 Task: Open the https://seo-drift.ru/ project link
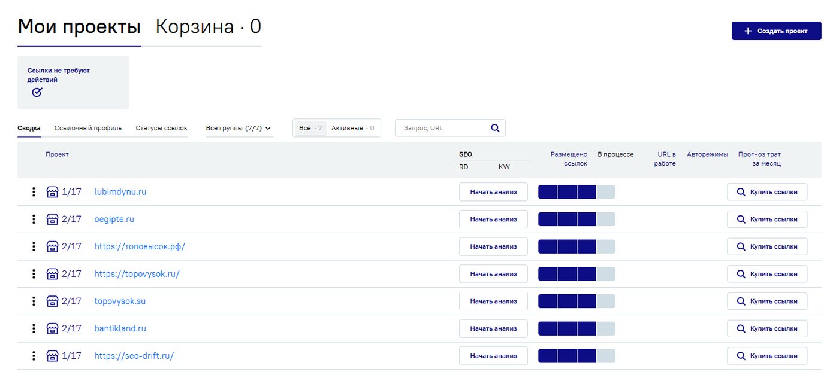134,356
